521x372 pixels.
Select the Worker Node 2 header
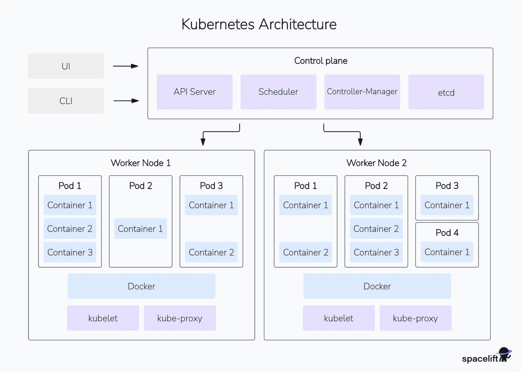point(376,163)
